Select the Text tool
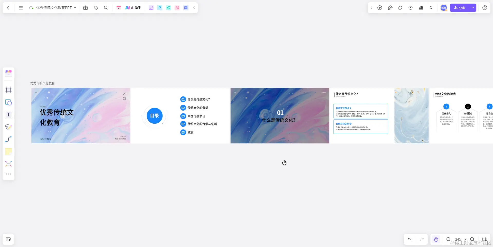 (x=8, y=115)
